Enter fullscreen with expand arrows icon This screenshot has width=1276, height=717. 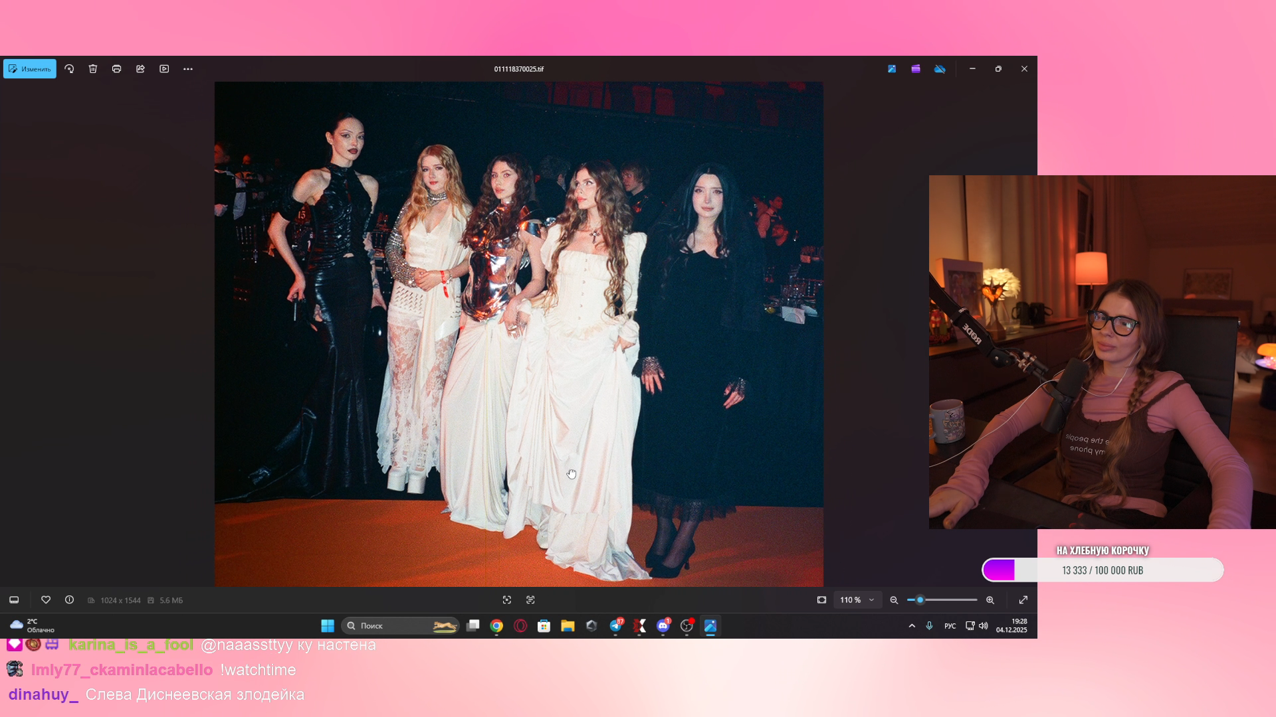pos(1023,600)
